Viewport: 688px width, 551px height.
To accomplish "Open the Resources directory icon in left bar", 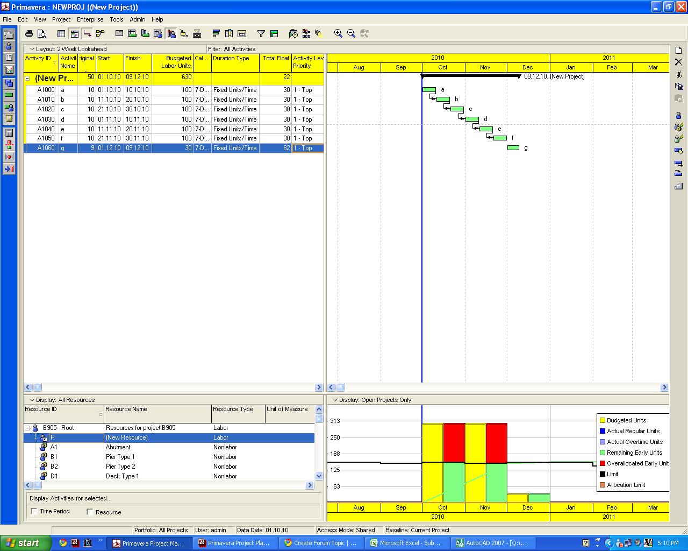I will (9, 46).
